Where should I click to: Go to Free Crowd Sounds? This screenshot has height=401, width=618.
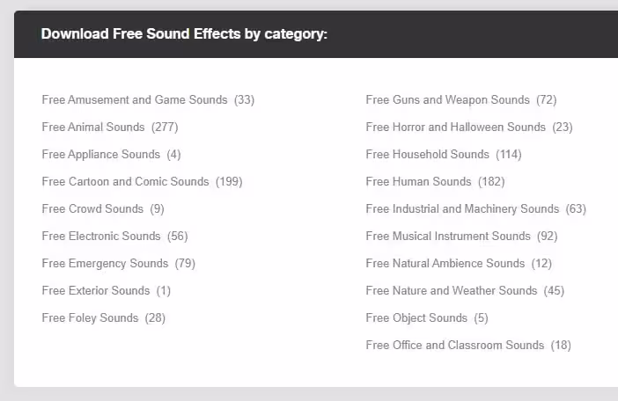(92, 209)
